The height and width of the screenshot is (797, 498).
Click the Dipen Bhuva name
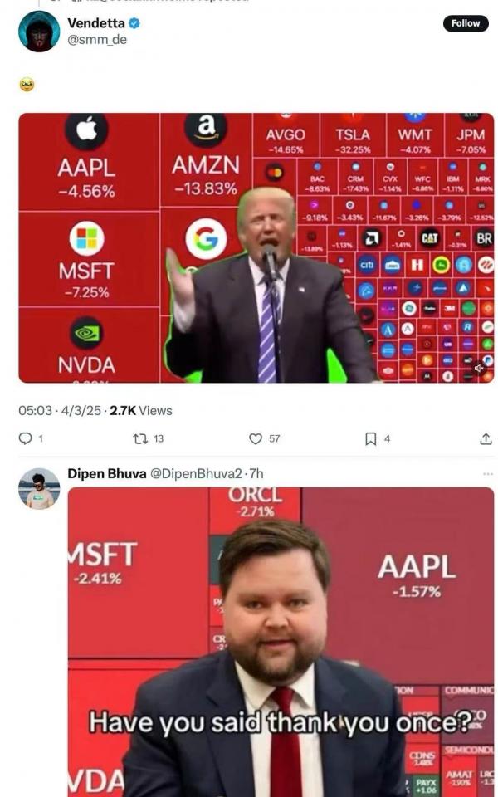coord(107,474)
